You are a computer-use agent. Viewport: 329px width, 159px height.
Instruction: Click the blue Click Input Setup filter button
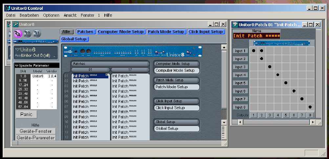pos(206,32)
